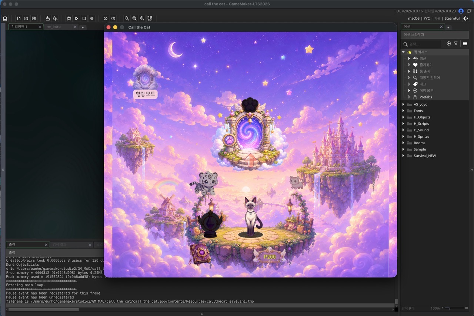Select the Fonts folder in asset browser
This screenshot has height=316, width=474.
coord(418,111)
